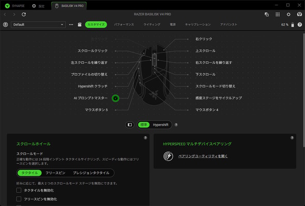305x206 pixels.
Task: Click the forward navigation arrow
Action: coord(14,14)
